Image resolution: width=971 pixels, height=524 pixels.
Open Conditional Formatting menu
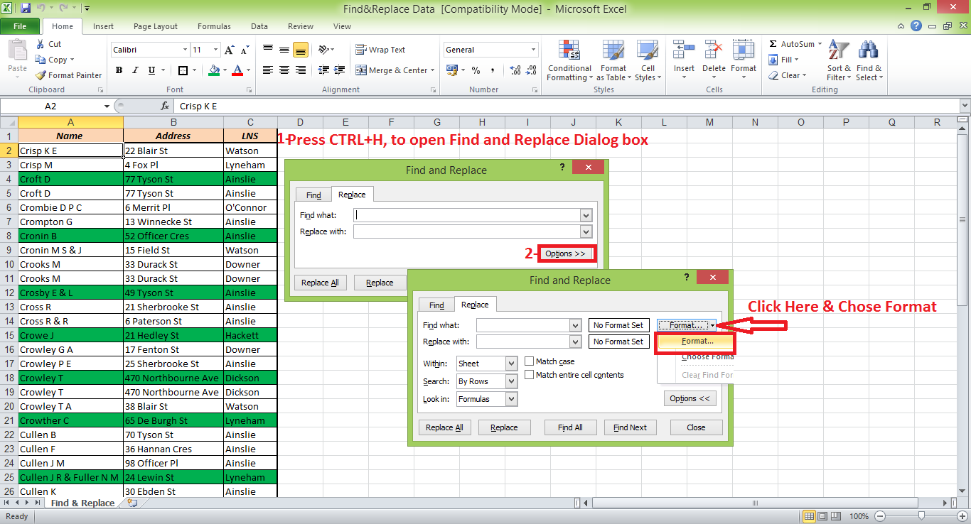[x=569, y=60]
